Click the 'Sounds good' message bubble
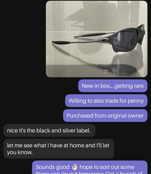This screenshot has height=174, width=151. pyautogui.click(x=90, y=167)
